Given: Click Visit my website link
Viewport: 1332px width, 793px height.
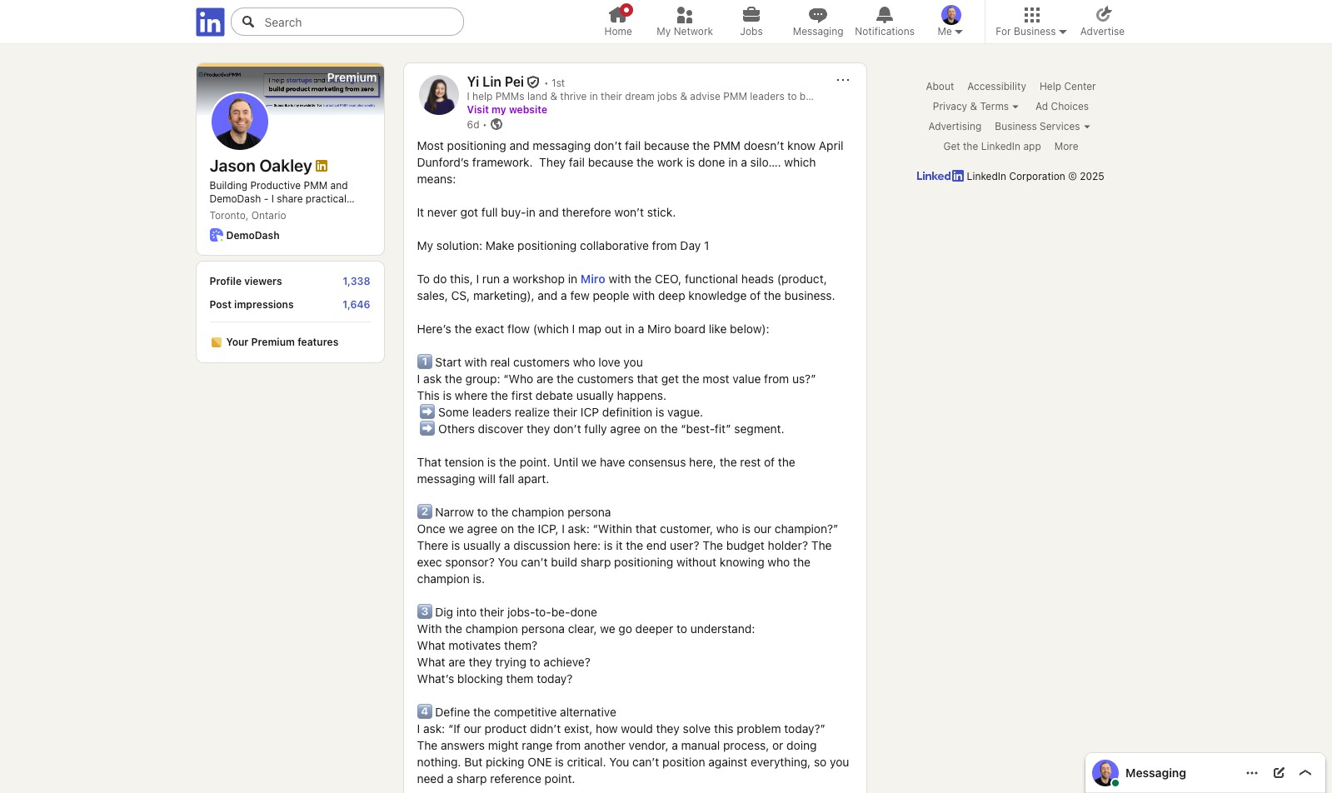Looking at the screenshot, I should [x=507, y=110].
